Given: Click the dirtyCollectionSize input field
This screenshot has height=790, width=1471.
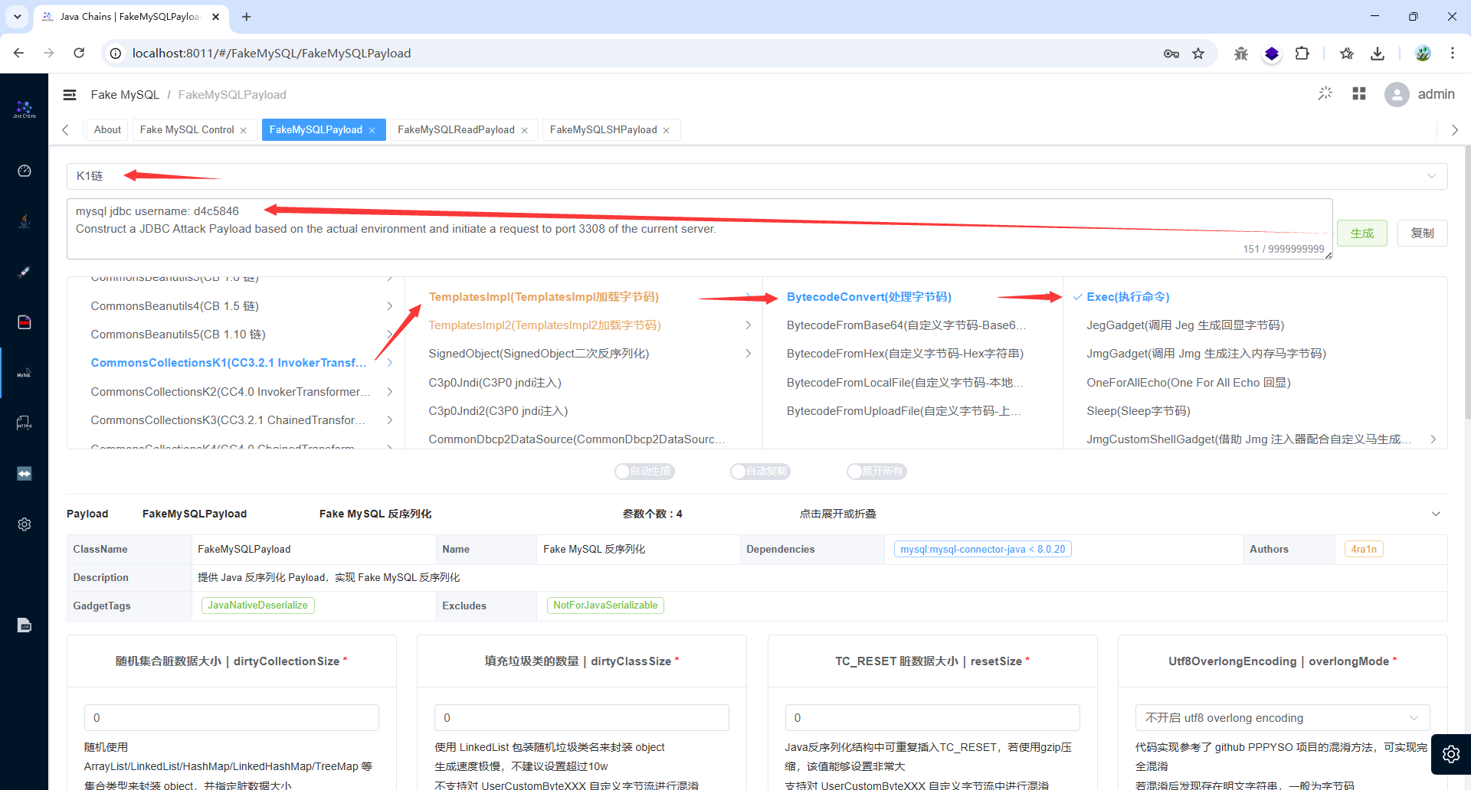Looking at the screenshot, I should tap(231, 718).
